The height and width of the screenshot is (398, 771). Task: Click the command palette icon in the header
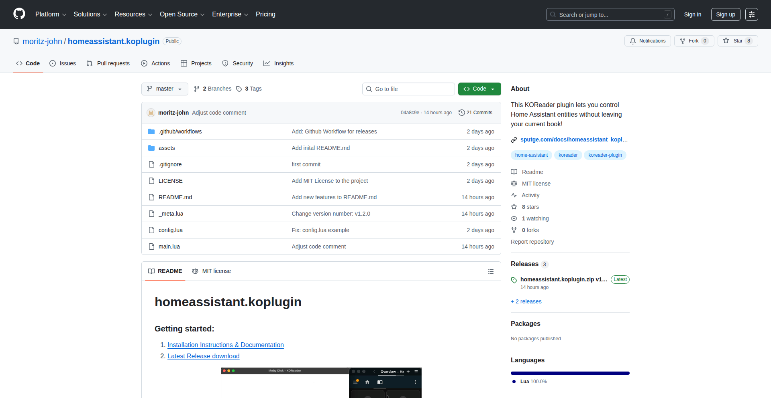751,14
